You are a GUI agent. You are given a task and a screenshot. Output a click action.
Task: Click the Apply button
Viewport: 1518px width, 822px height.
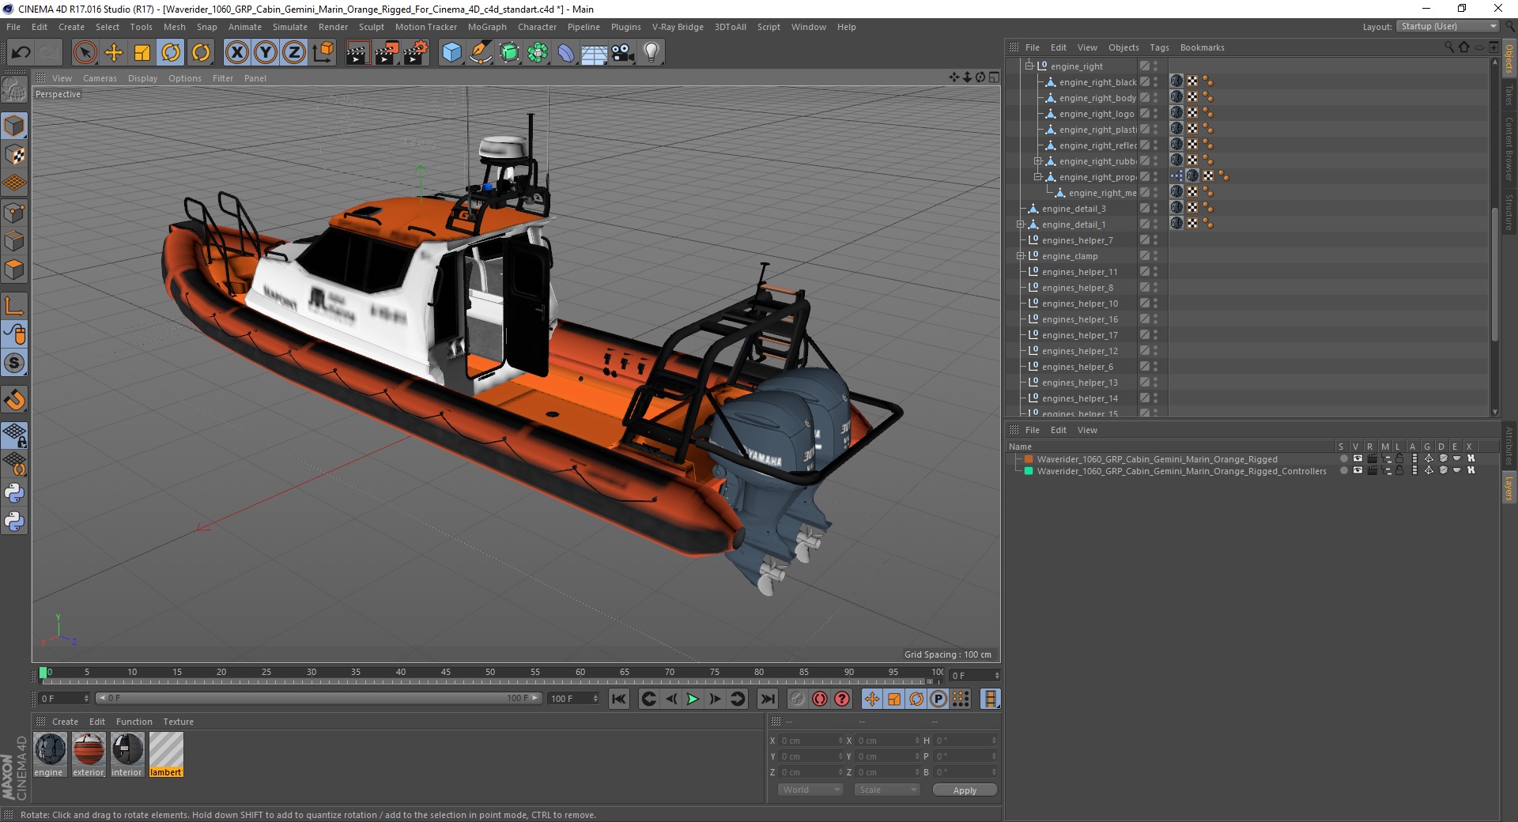tap(965, 790)
